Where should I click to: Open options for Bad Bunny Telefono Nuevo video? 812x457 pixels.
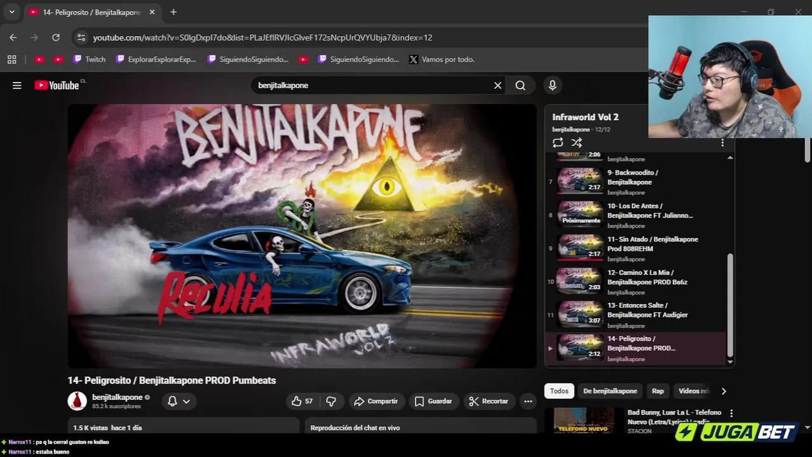pyautogui.click(x=731, y=413)
